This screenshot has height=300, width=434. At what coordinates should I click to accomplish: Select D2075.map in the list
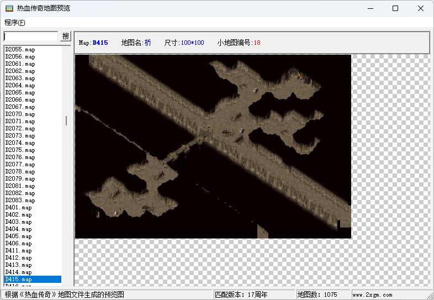(x=33, y=150)
